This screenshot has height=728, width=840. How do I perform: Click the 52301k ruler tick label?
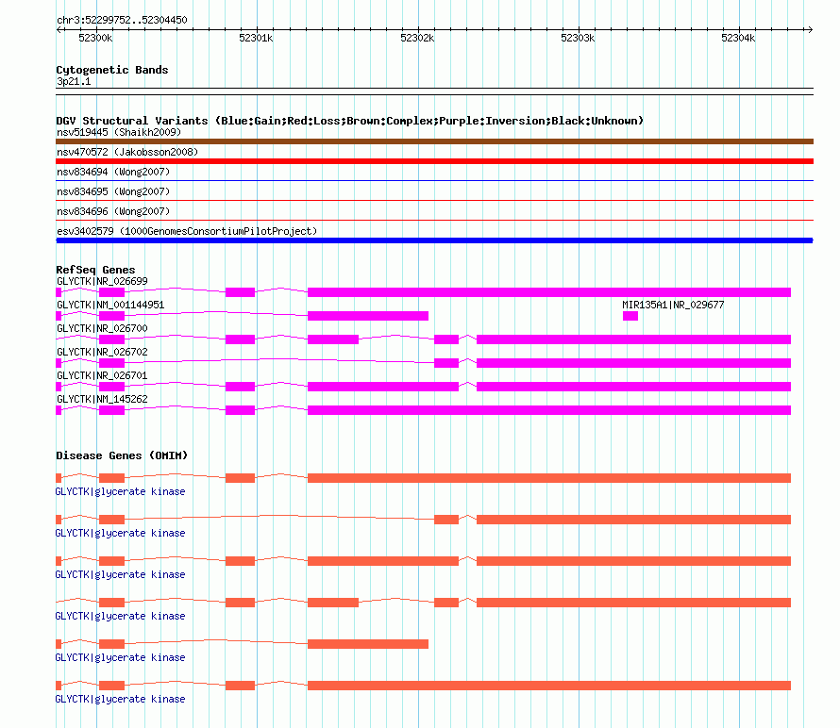tap(256, 38)
